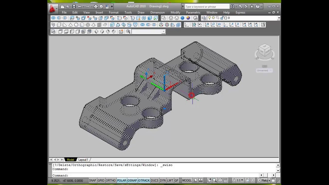329x185 pixels.
Task: Click the New drawing icon in quick access
Action: click(62, 7)
